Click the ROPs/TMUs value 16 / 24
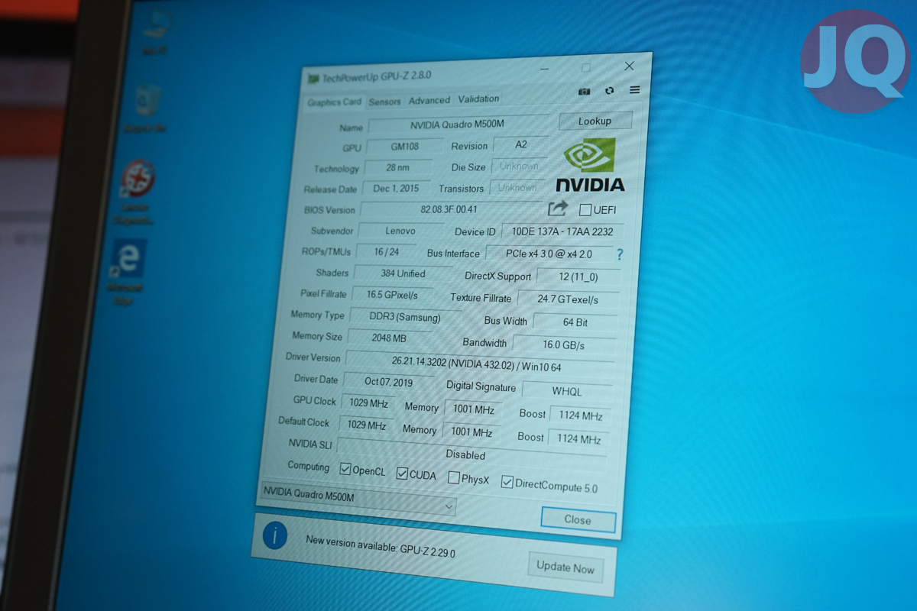The width and height of the screenshot is (917, 611). (387, 251)
